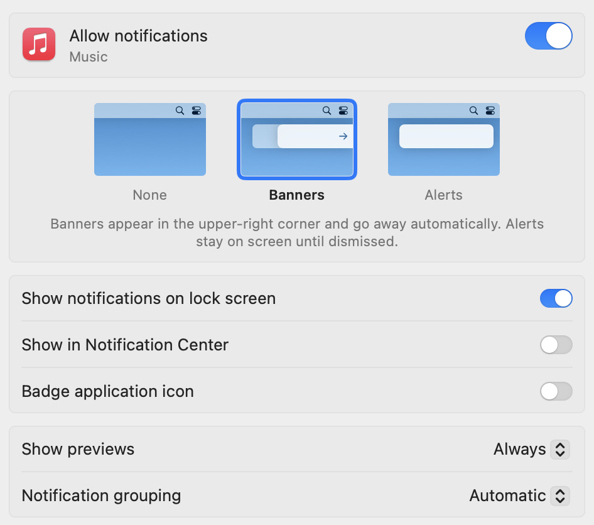Click the Alerts style label
The image size is (594, 525).
point(443,195)
